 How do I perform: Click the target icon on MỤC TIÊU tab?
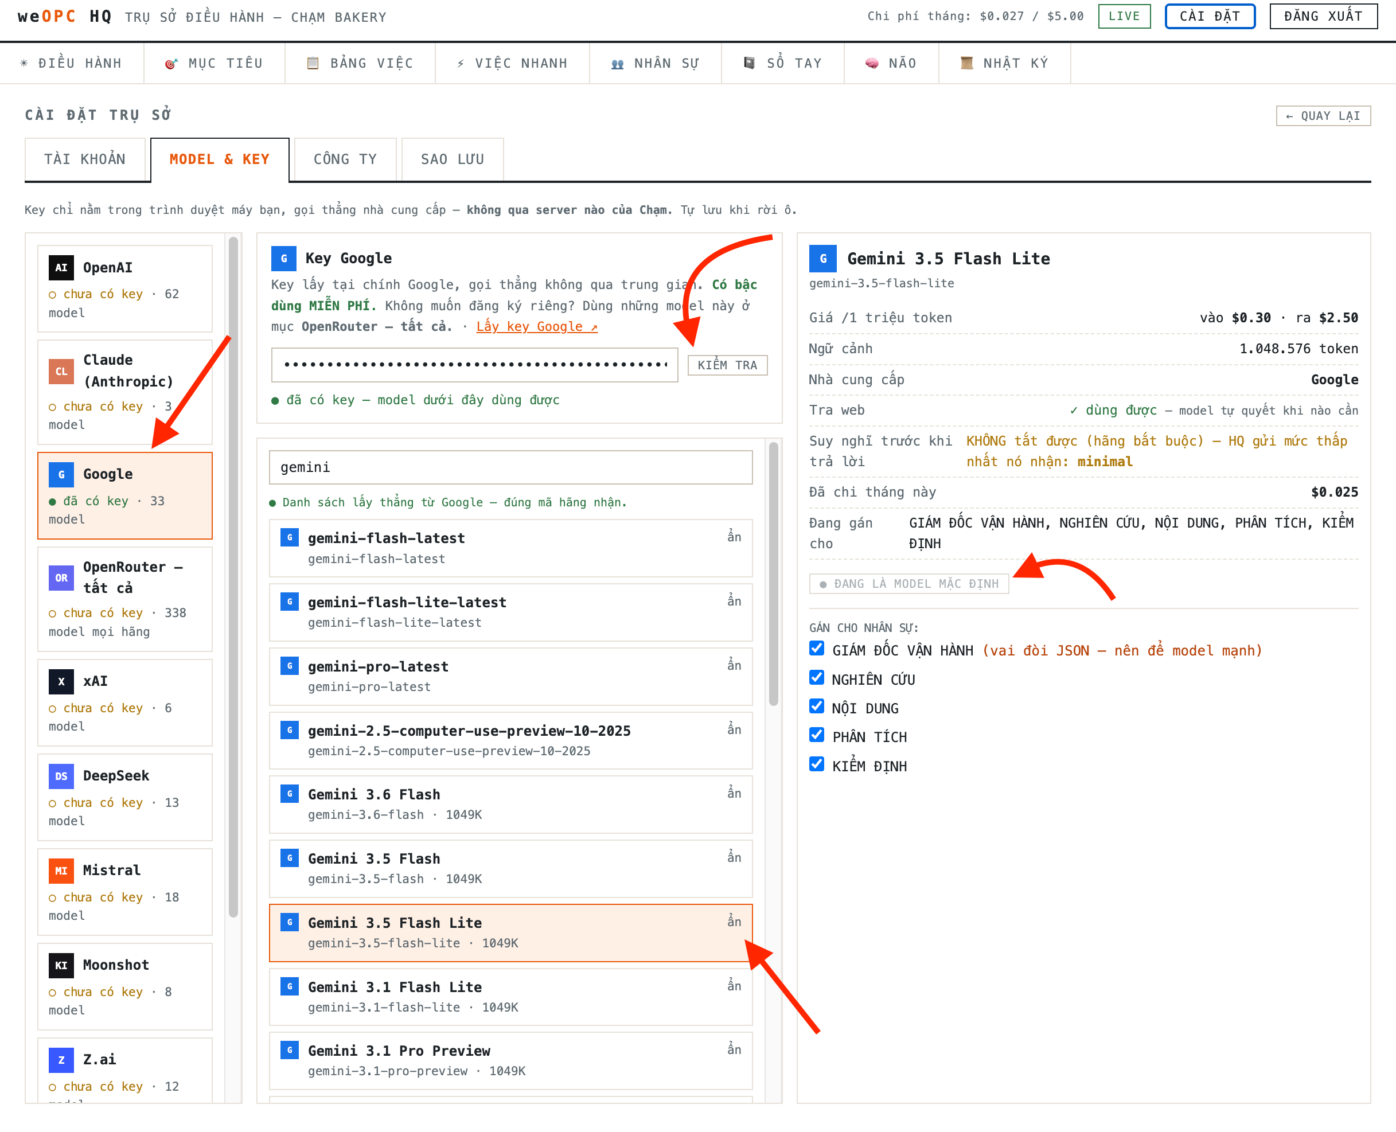pos(171,63)
